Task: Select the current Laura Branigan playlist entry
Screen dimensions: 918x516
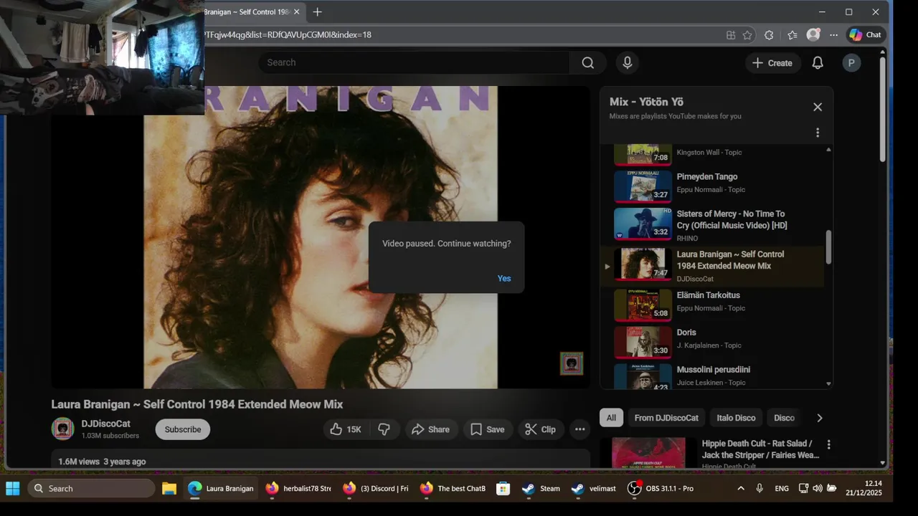Action: click(x=712, y=265)
